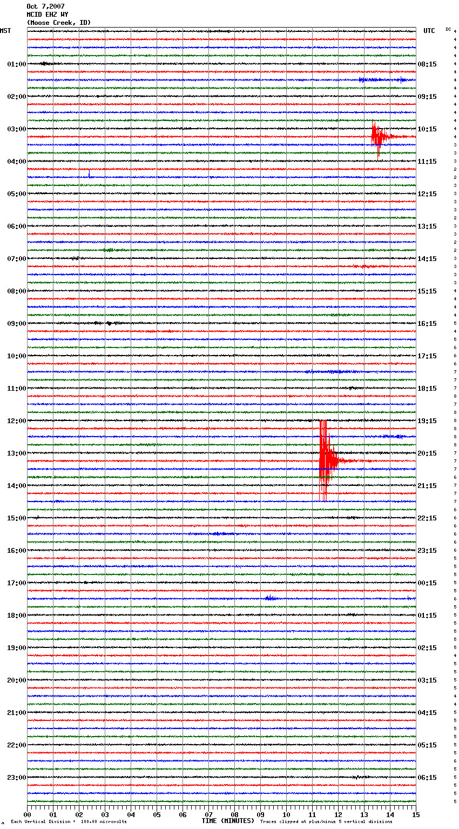
Task: Click the 'MST' column header
Action: pyautogui.click(x=5, y=31)
